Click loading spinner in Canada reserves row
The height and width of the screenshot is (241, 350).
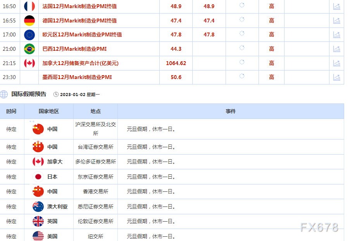pos(242,62)
